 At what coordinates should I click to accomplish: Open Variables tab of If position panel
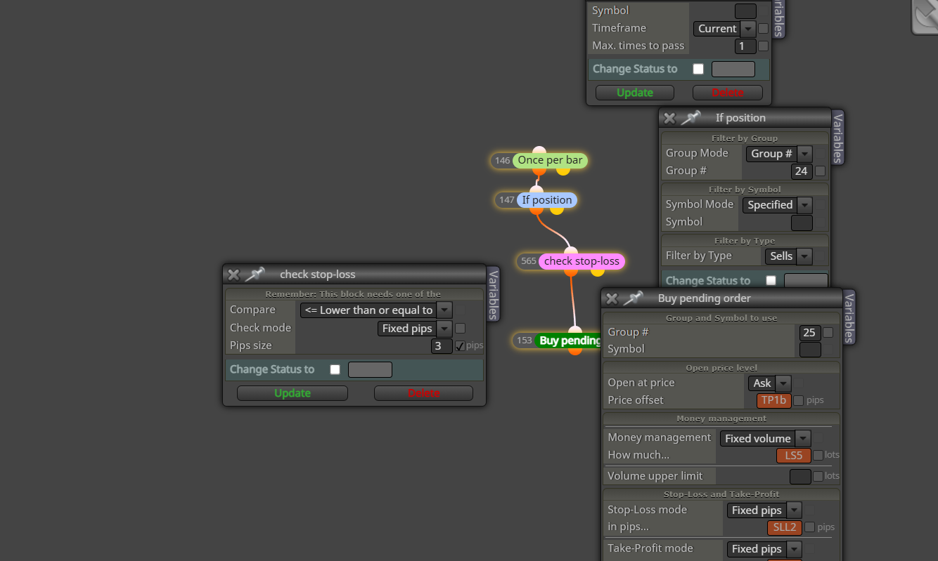(837, 137)
